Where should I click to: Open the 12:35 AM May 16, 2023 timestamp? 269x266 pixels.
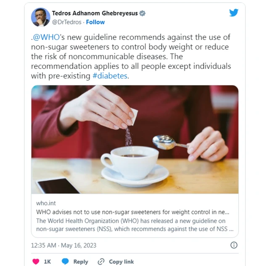coord(63,245)
